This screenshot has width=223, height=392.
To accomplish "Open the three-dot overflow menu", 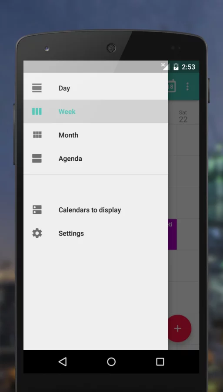I will pyautogui.click(x=187, y=87).
